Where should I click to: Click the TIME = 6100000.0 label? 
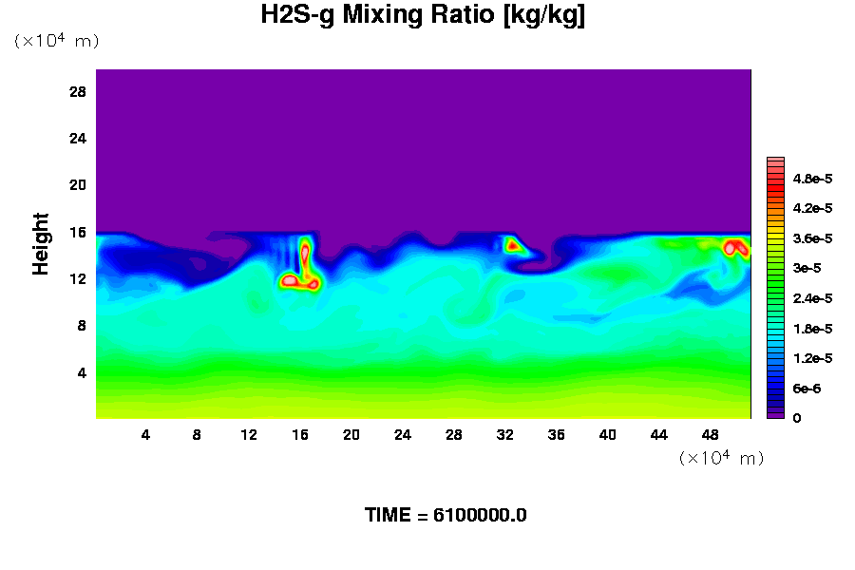(446, 515)
